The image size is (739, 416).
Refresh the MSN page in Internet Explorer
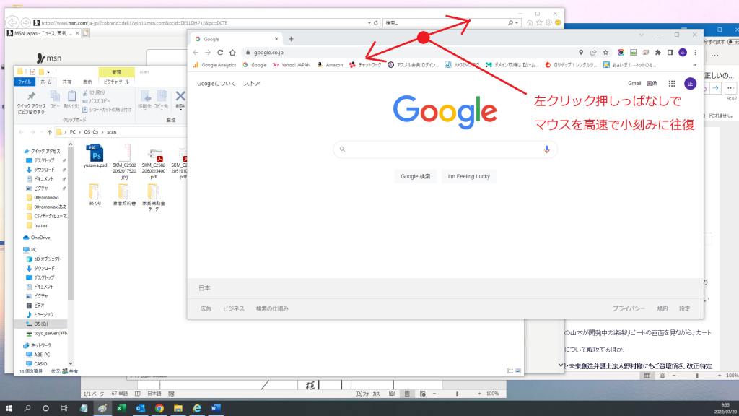[375, 22]
